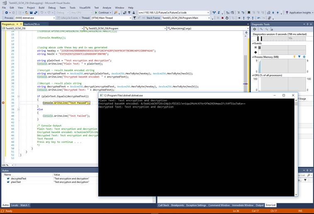Open the editor zoom 100 % dropdown
The image size is (314, 214).
[x=12, y=165]
